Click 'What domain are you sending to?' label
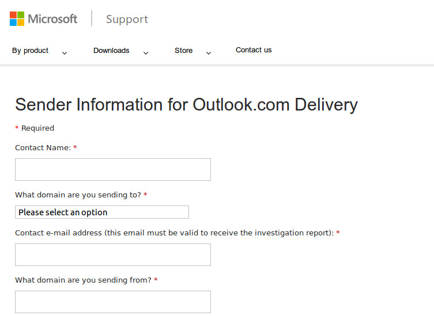The width and height of the screenshot is (434, 316). (78, 195)
